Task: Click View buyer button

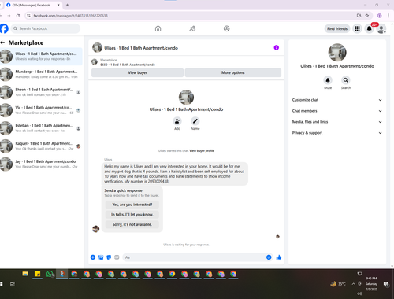Action: (137, 72)
